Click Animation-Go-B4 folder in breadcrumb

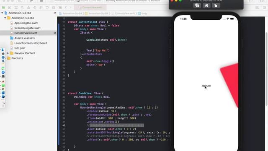(x=97, y=13)
